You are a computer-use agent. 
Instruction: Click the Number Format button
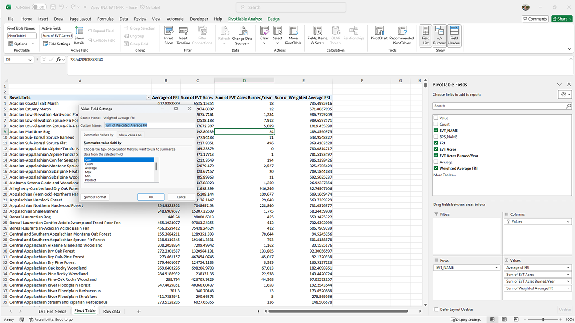(x=95, y=196)
